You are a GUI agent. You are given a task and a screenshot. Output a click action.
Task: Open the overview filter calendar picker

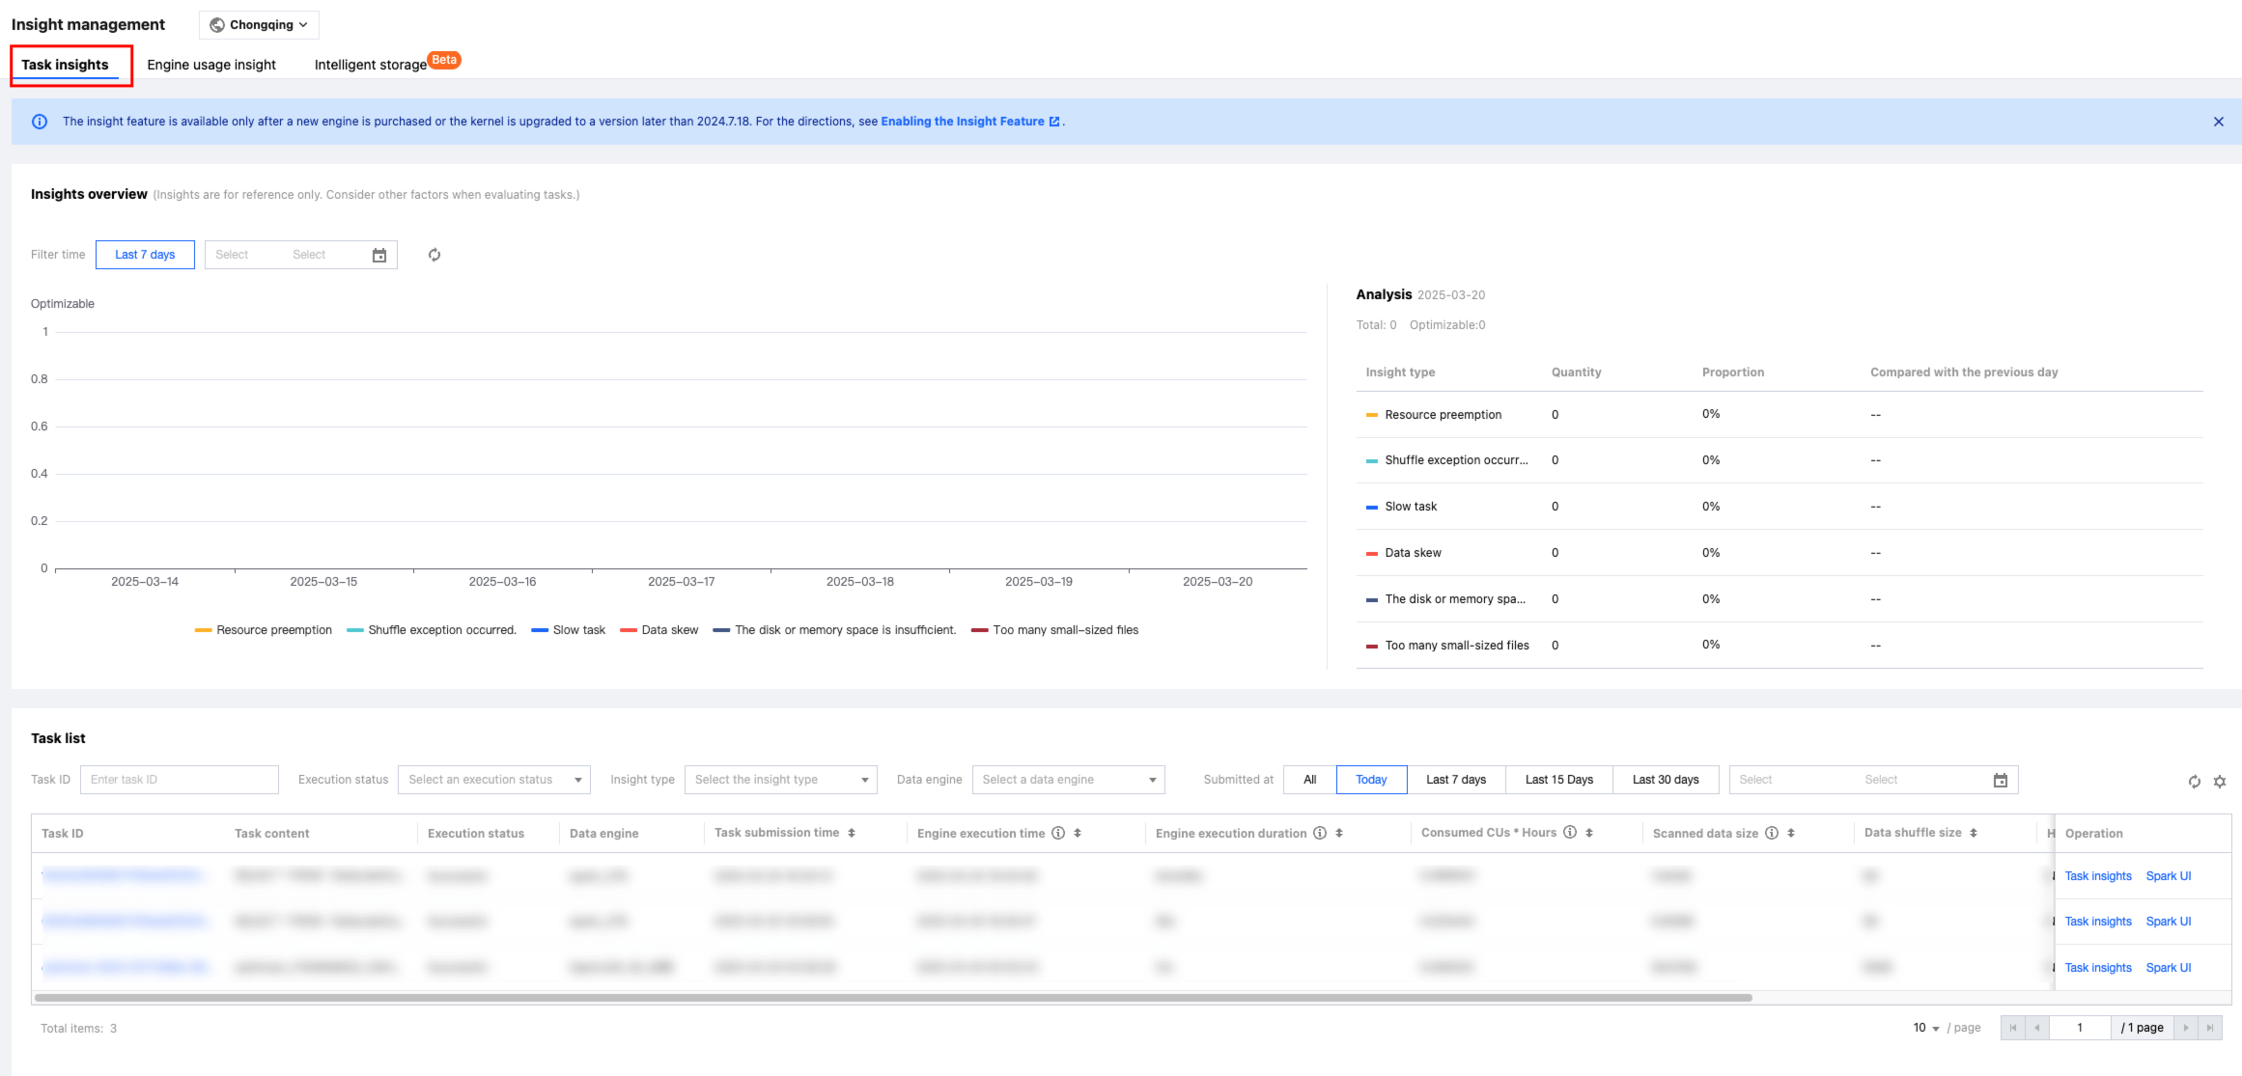coord(379,255)
